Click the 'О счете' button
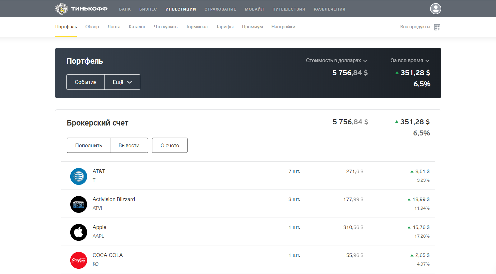Screen dimensions: 496x274 point(170,145)
